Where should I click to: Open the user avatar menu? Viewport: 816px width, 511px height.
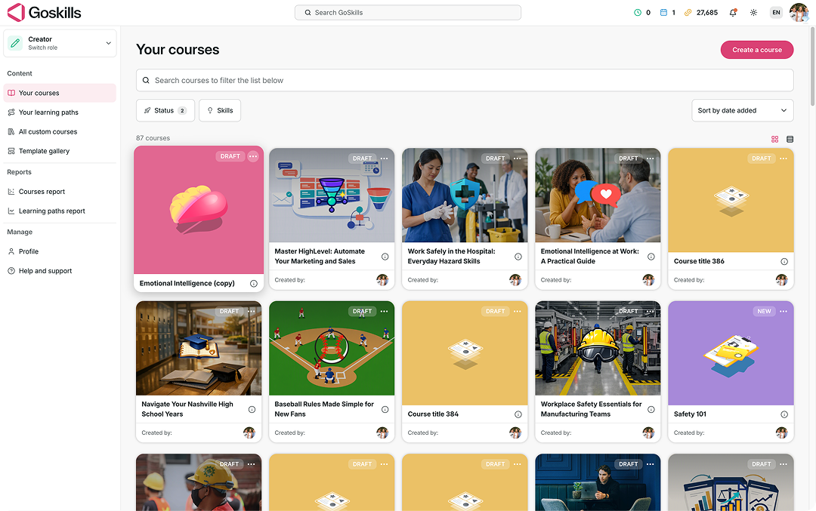[x=799, y=13]
